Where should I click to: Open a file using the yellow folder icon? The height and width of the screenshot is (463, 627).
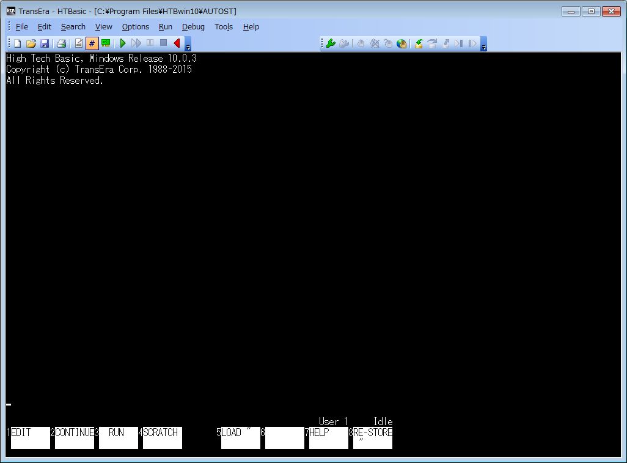click(31, 43)
